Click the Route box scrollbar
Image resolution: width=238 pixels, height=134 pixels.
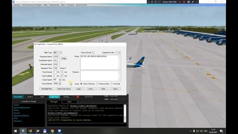tap(119, 62)
